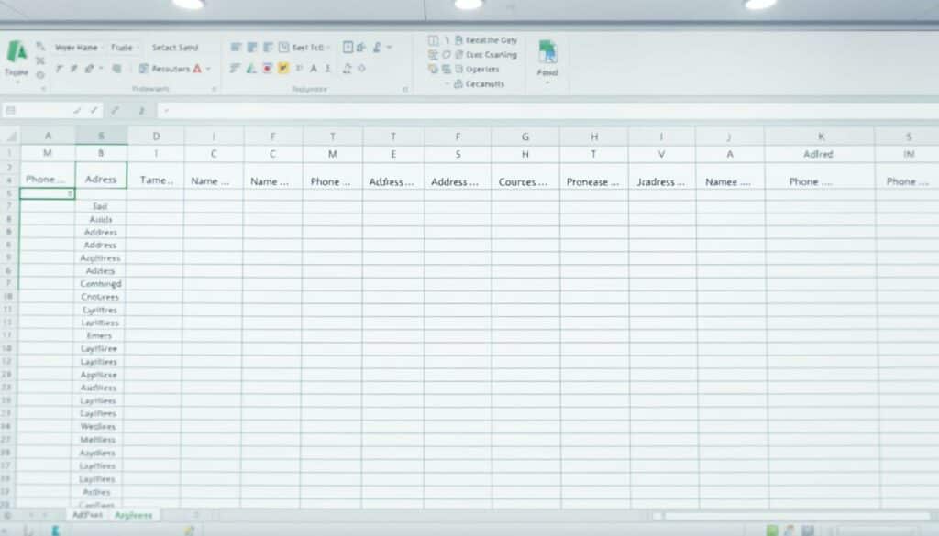Viewport: 939px width, 536px height.
Task: Open the Bert Tcl dropdown
Action: pyautogui.click(x=329, y=48)
